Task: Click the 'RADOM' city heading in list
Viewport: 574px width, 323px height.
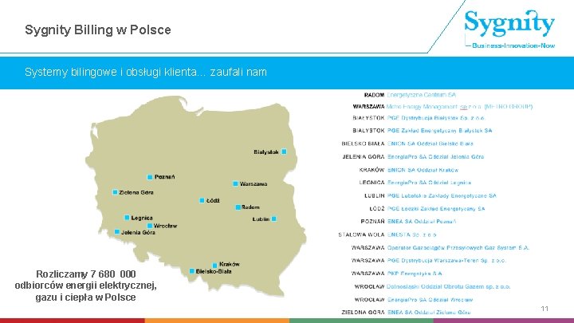Action: (x=374, y=95)
